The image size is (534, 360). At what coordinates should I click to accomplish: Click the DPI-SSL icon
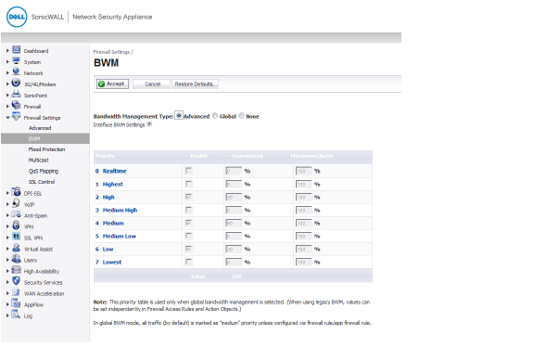pyautogui.click(x=16, y=192)
